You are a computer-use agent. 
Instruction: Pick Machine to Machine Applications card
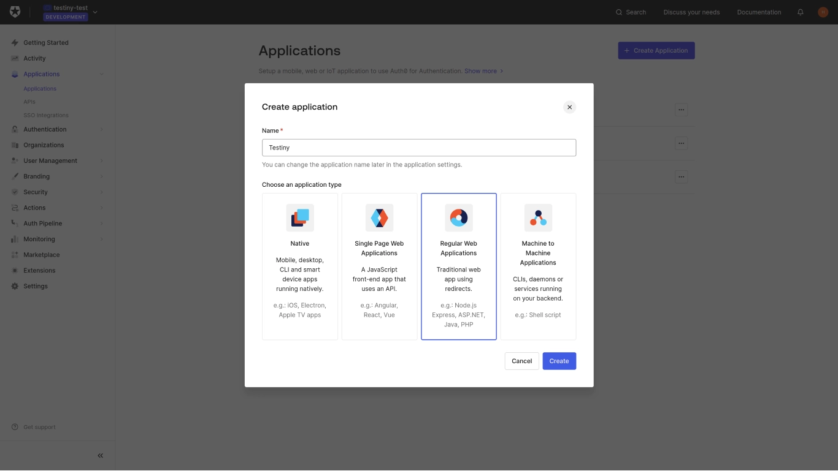pyautogui.click(x=538, y=266)
